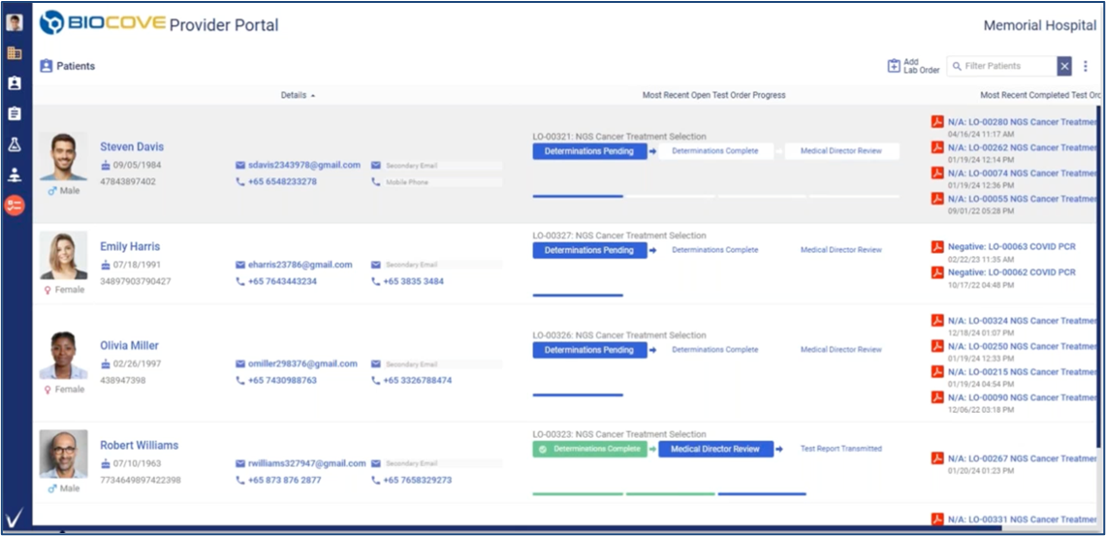
Task: Click the Add Lab Order button
Action: [913, 66]
